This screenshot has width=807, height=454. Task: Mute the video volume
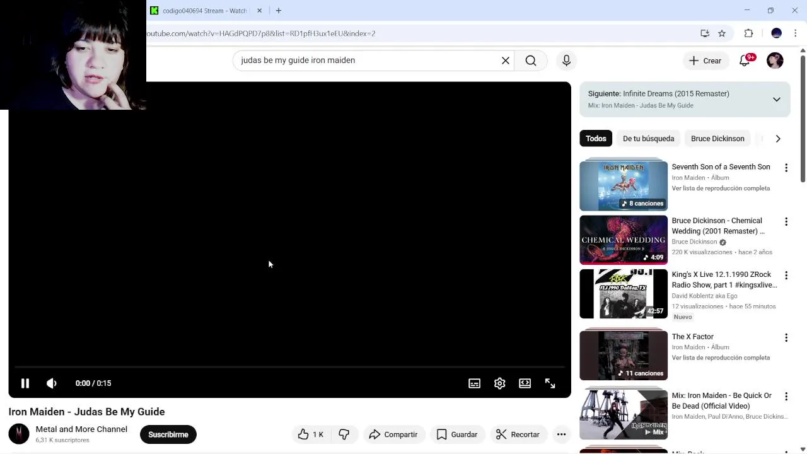click(52, 383)
